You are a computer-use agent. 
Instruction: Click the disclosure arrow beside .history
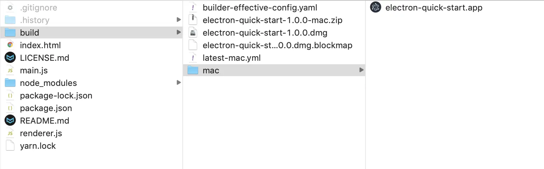click(x=179, y=20)
